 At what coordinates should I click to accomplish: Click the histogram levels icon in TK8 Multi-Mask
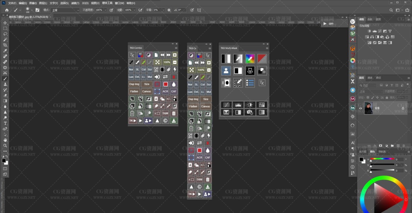[x=238, y=105]
